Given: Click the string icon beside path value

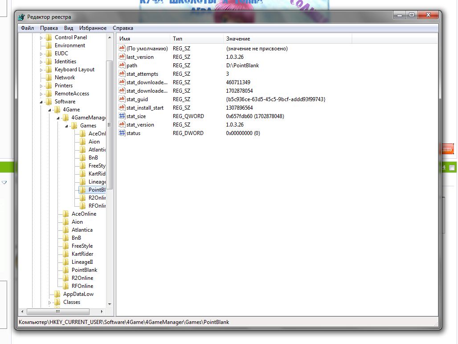Looking at the screenshot, I should (x=122, y=66).
